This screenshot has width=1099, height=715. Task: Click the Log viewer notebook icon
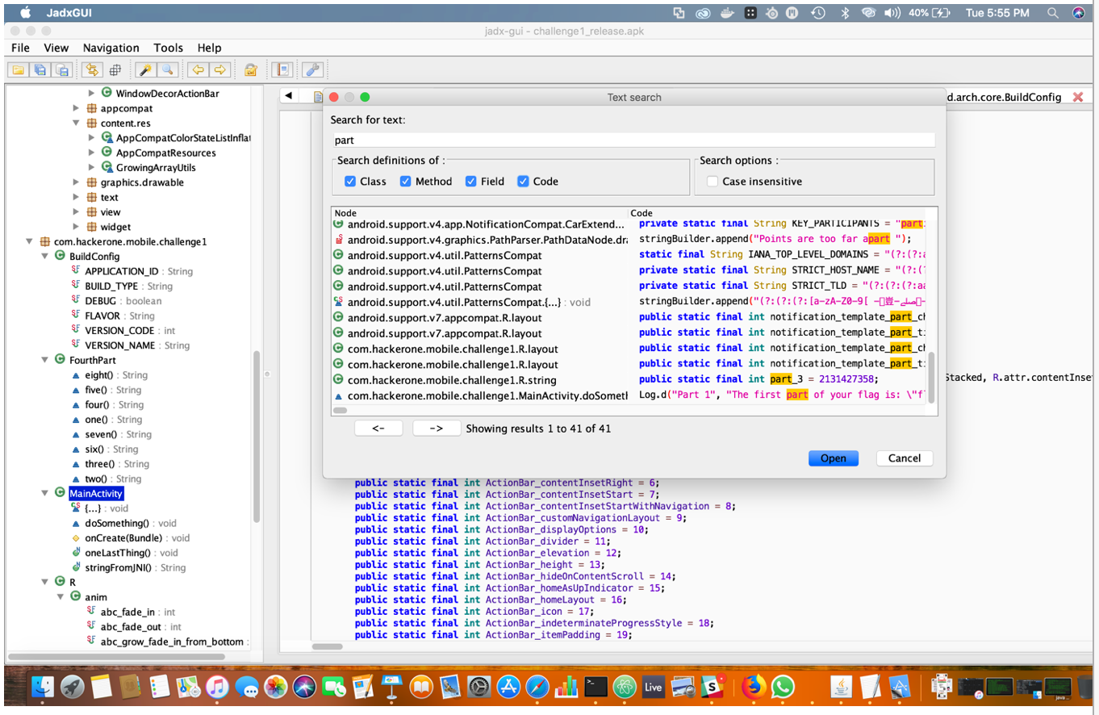point(282,69)
